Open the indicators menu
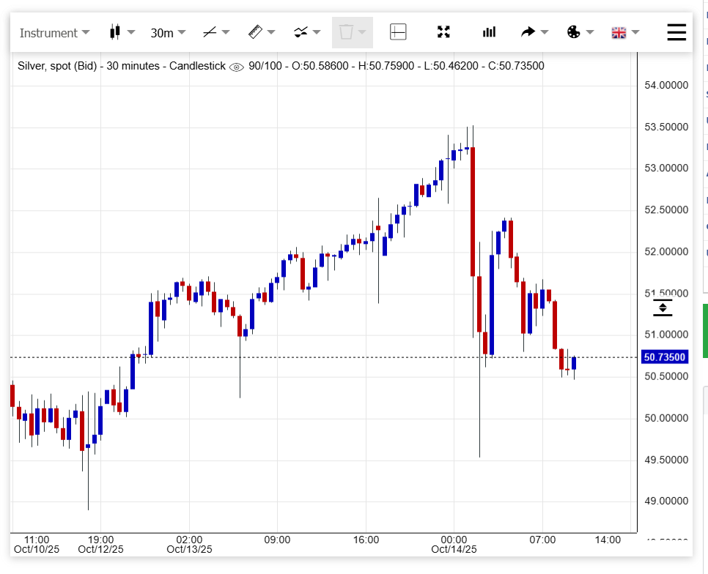The height and width of the screenshot is (574, 708). point(307,32)
